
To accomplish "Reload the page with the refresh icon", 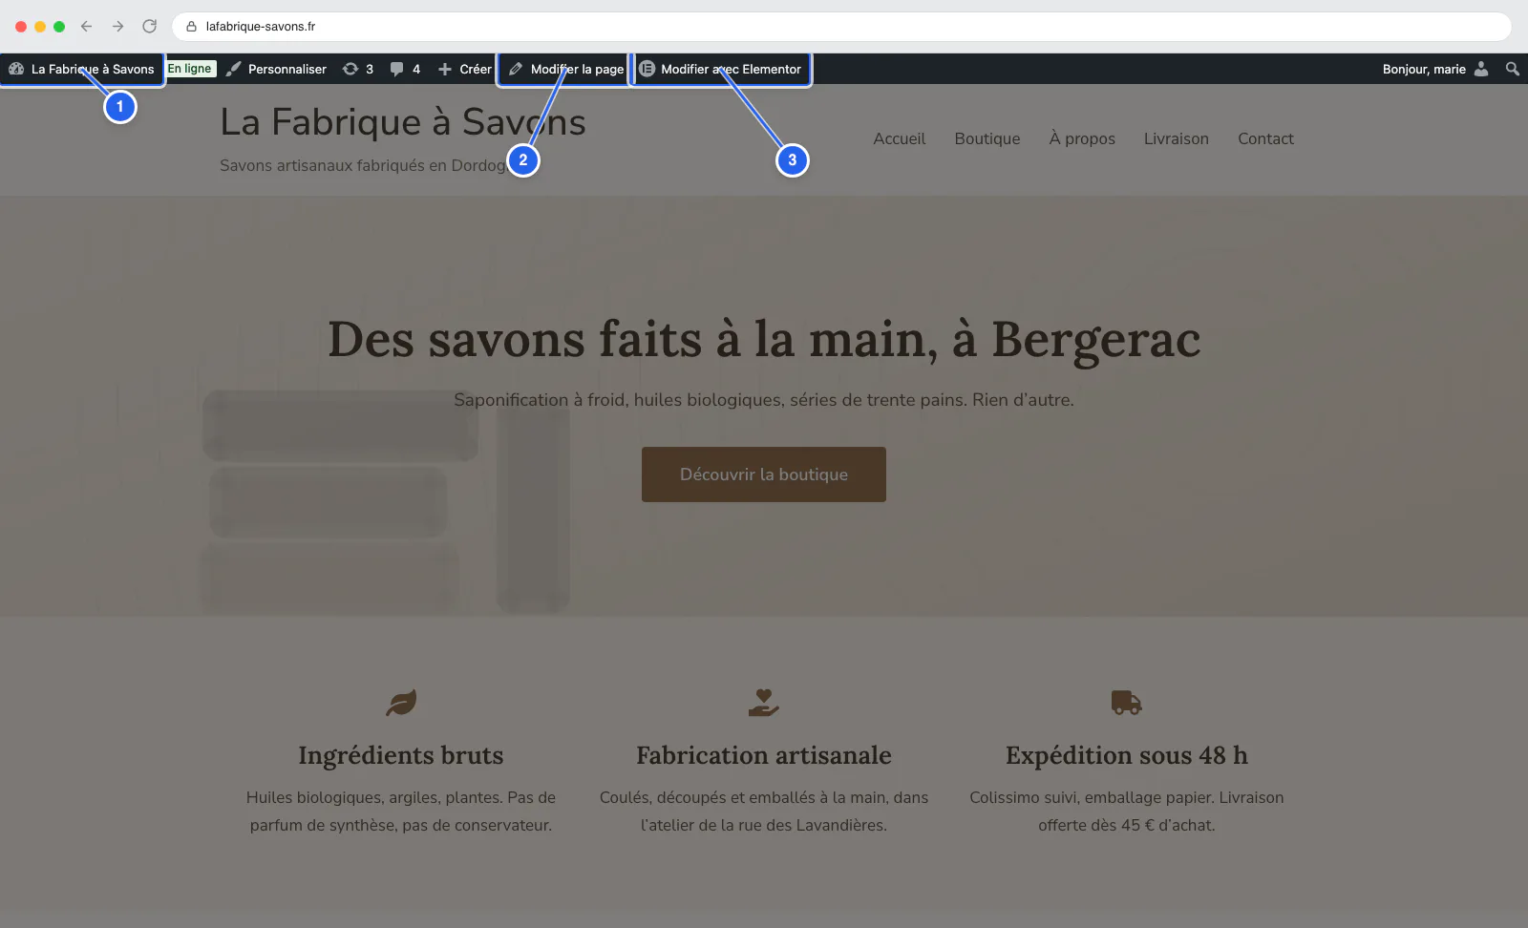I will tap(149, 27).
